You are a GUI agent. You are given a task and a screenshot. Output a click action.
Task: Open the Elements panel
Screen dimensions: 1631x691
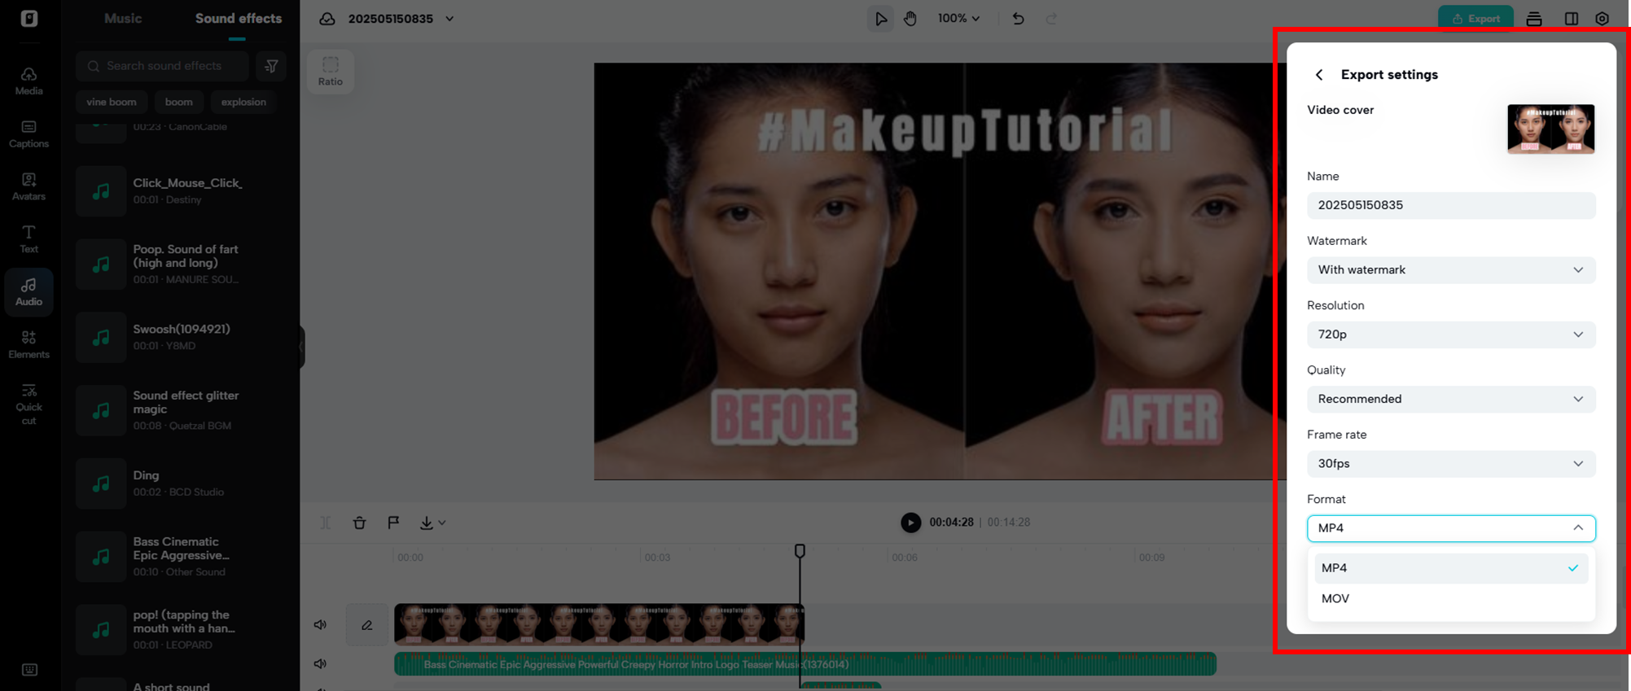[28, 344]
